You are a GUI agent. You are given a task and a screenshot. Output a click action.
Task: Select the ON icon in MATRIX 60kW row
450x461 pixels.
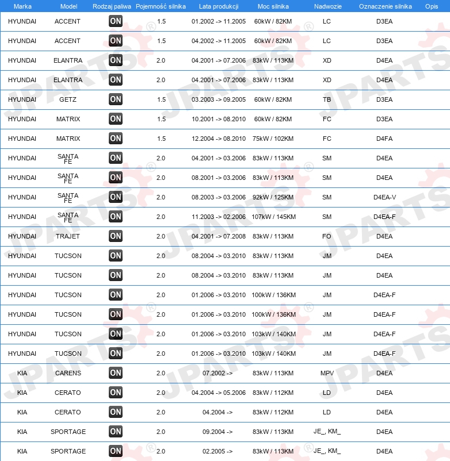pos(115,119)
